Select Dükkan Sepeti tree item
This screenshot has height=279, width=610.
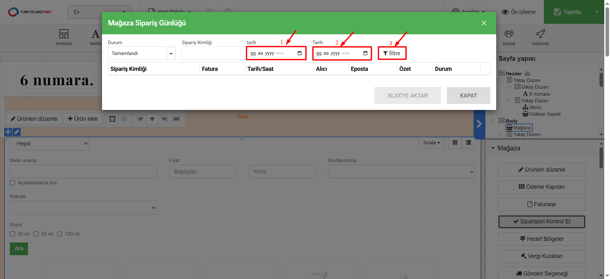tap(545, 114)
